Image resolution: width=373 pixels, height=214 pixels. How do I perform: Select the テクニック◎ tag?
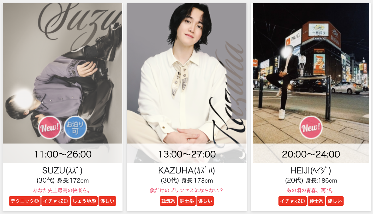(x=25, y=201)
